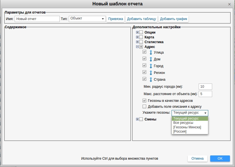
Task: Toggle the Геозоны в качестве адресов checkbox
Action: pos(145,100)
